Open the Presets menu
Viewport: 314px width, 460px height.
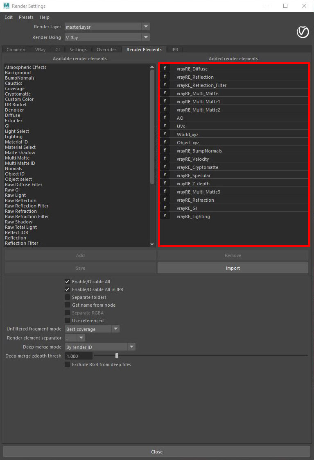[26, 17]
